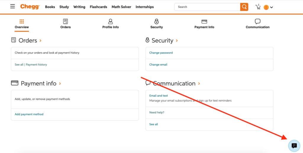The image size is (303, 153).
Task: Click lock icon beside Security heading
Action: tap(147, 40)
